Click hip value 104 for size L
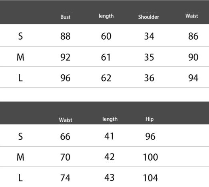Image resolution: width=209 pixels, height=187 pixels. click(151, 178)
